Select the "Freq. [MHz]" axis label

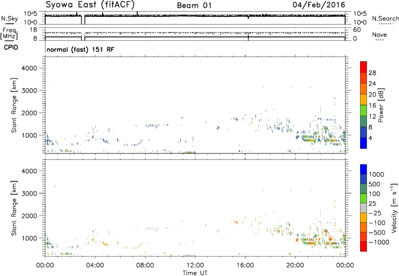[9, 34]
